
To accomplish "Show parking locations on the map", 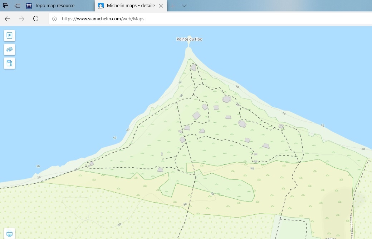I will [10, 36].
